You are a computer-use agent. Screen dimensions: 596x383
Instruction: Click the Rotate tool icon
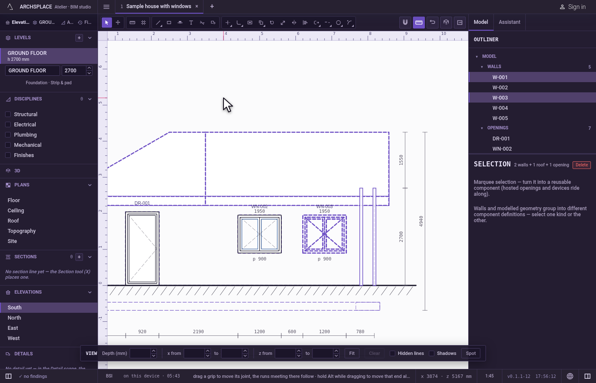pos(272,23)
